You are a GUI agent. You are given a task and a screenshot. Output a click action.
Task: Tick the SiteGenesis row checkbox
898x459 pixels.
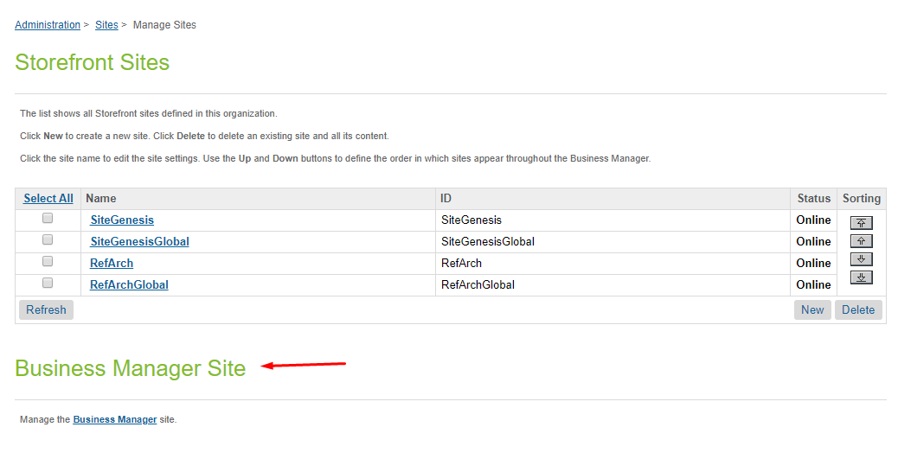coord(48,219)
